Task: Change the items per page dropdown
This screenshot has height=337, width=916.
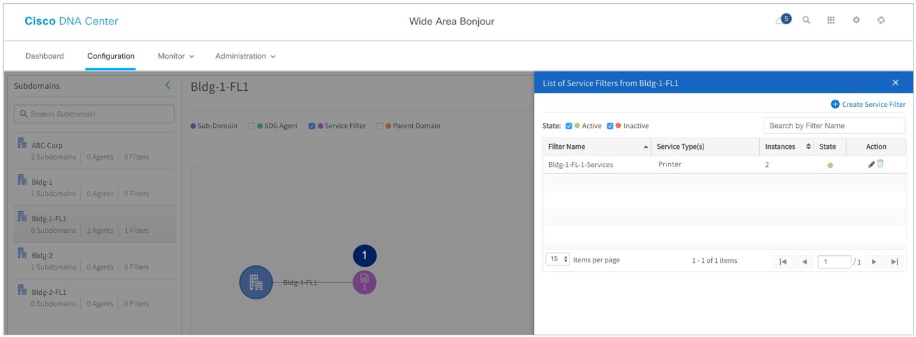Action: point(558,260)
